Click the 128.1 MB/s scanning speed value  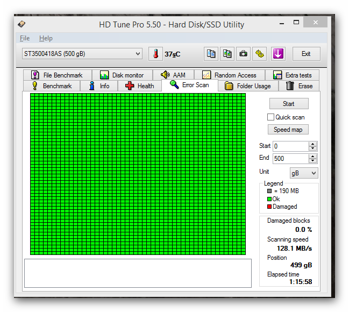point(294,249)
